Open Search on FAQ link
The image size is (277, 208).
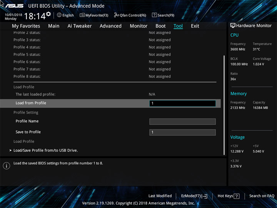tap(262, 196)
